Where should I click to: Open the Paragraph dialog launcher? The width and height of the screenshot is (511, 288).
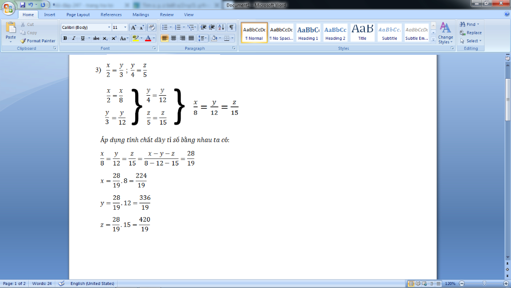pyautogui.click(x=234, y=48)
